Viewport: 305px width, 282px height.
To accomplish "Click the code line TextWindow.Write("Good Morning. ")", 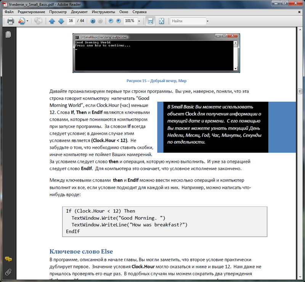I will [118, 218].
